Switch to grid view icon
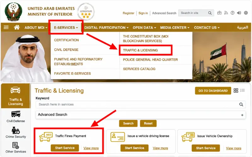This screenshot has height=157, width=252. click(236, 90)
